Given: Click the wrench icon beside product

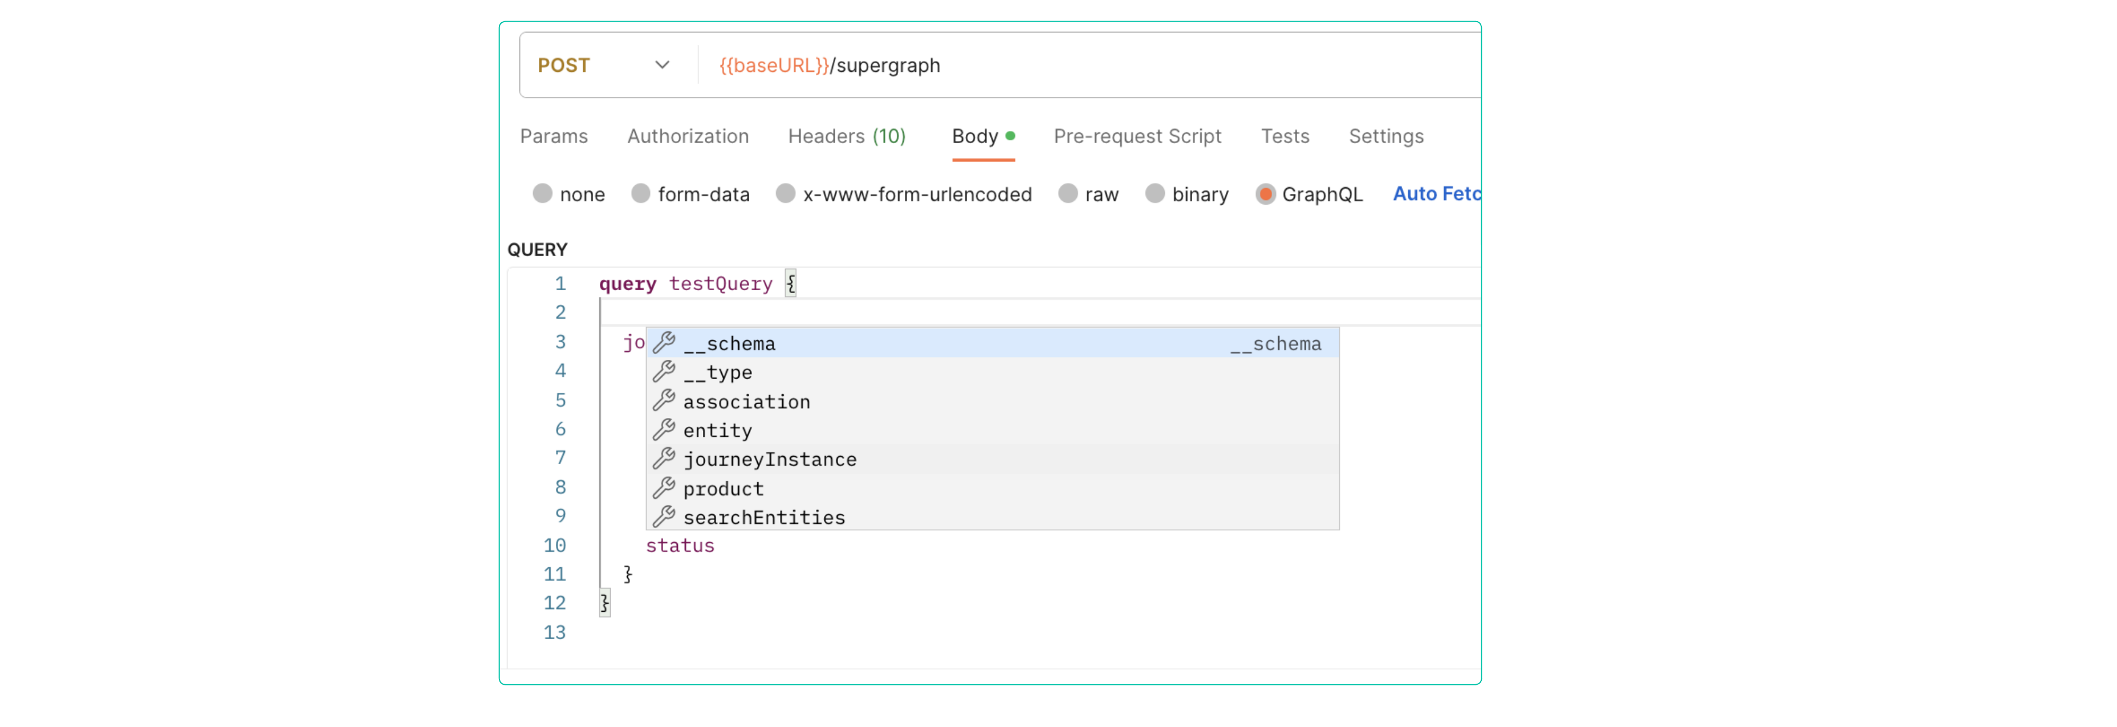Looking at the screenshot, I should (664, 488).
